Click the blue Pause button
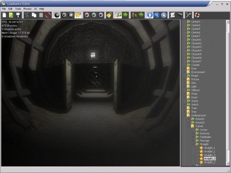The height and width of the screenshot is (173, 231). [157, 15]
